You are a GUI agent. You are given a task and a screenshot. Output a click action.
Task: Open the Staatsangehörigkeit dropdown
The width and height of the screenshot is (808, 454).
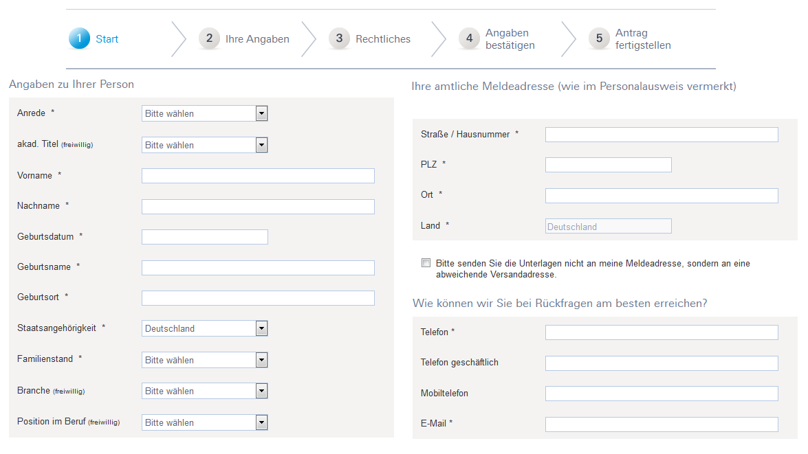point(204,328)
